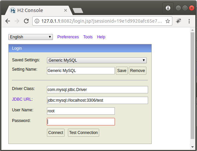Screen dimensions: 197x151
Task: Open a new tab
Action: [78, 10]
